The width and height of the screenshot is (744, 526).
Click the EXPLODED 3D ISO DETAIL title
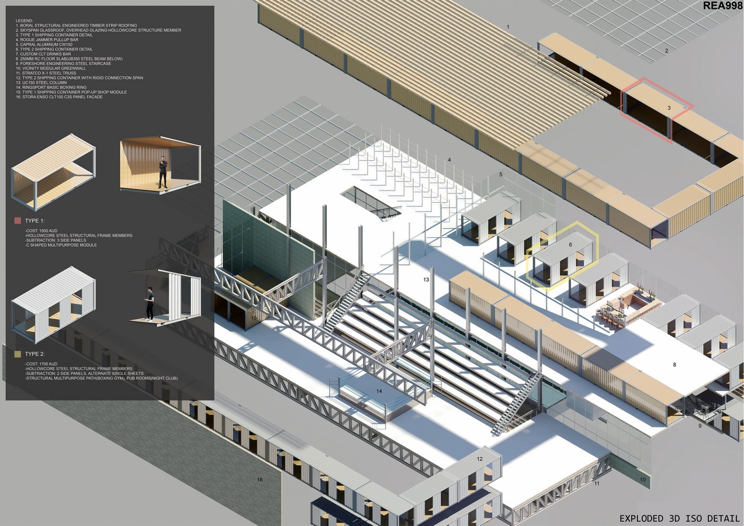(679, 518)
